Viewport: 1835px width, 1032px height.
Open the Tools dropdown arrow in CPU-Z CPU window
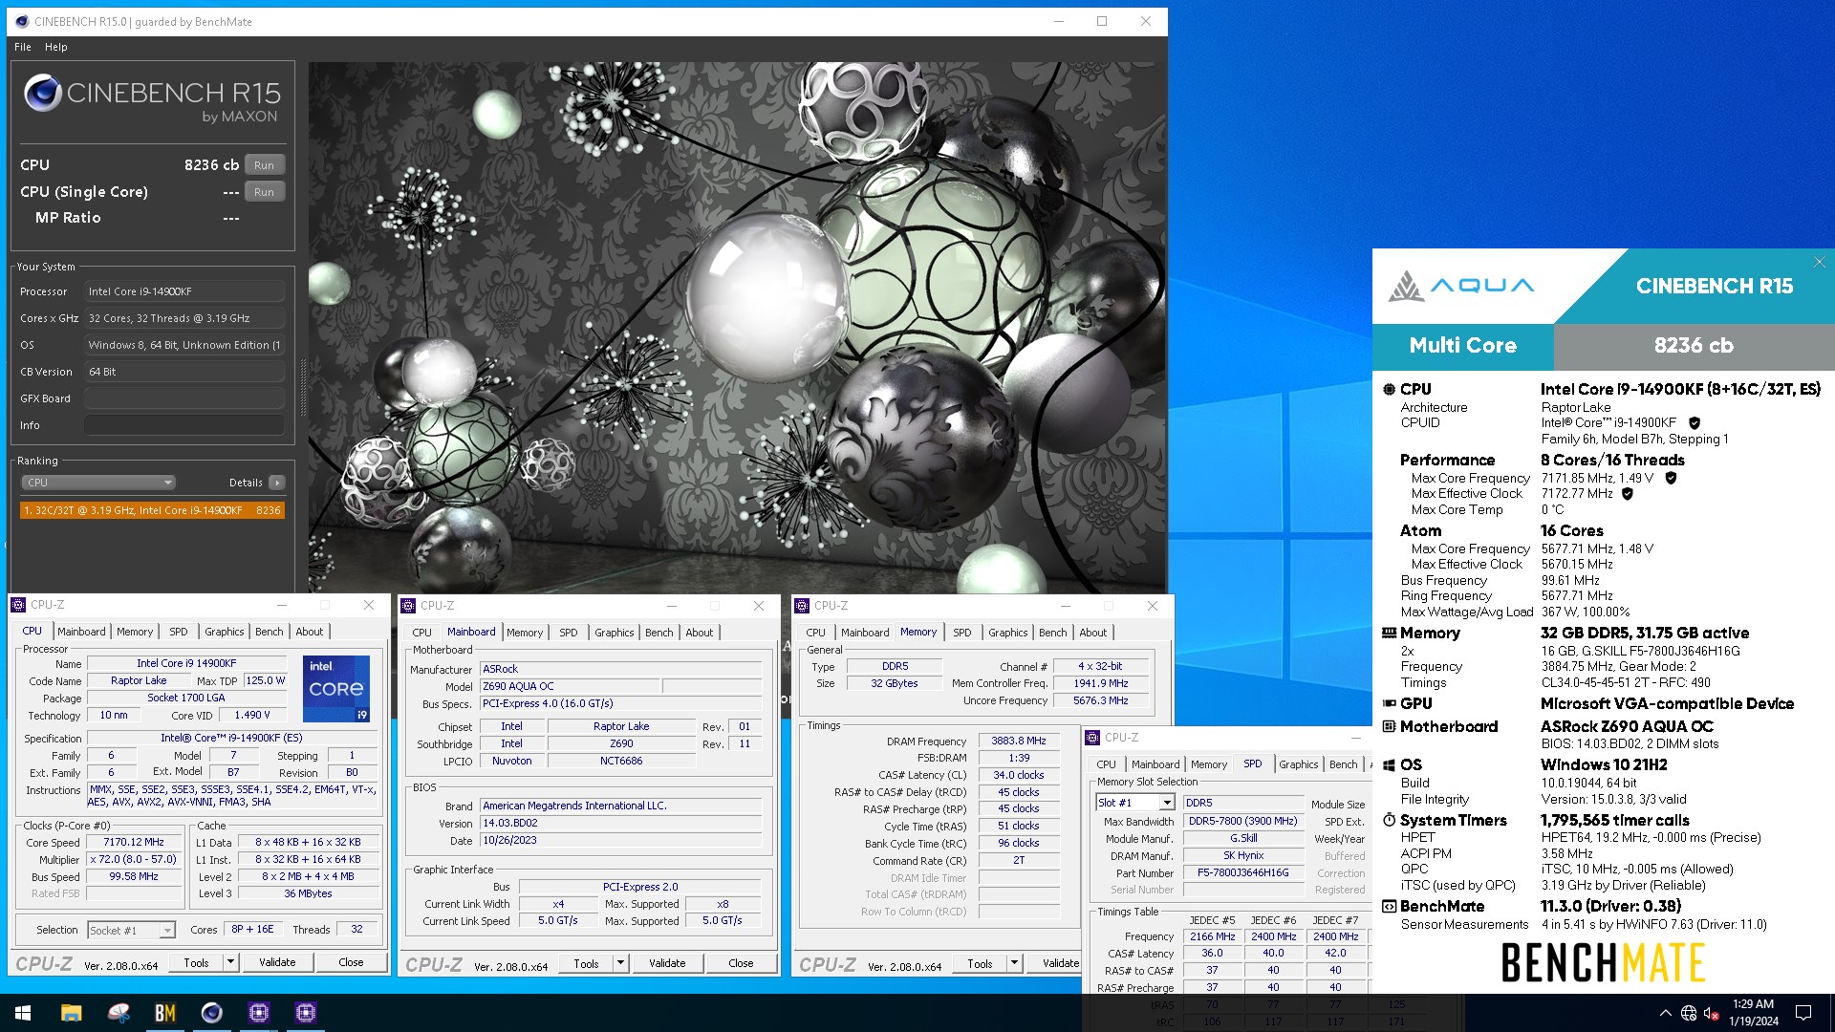tap(230, 962)
